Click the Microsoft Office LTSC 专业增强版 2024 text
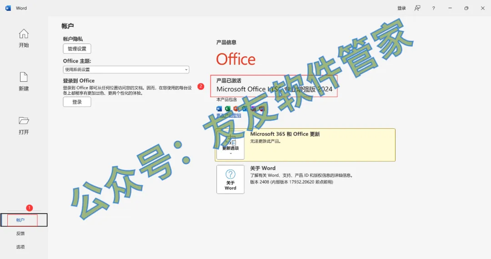This screenshot has height=259, width=491. [x=274, y=89]
